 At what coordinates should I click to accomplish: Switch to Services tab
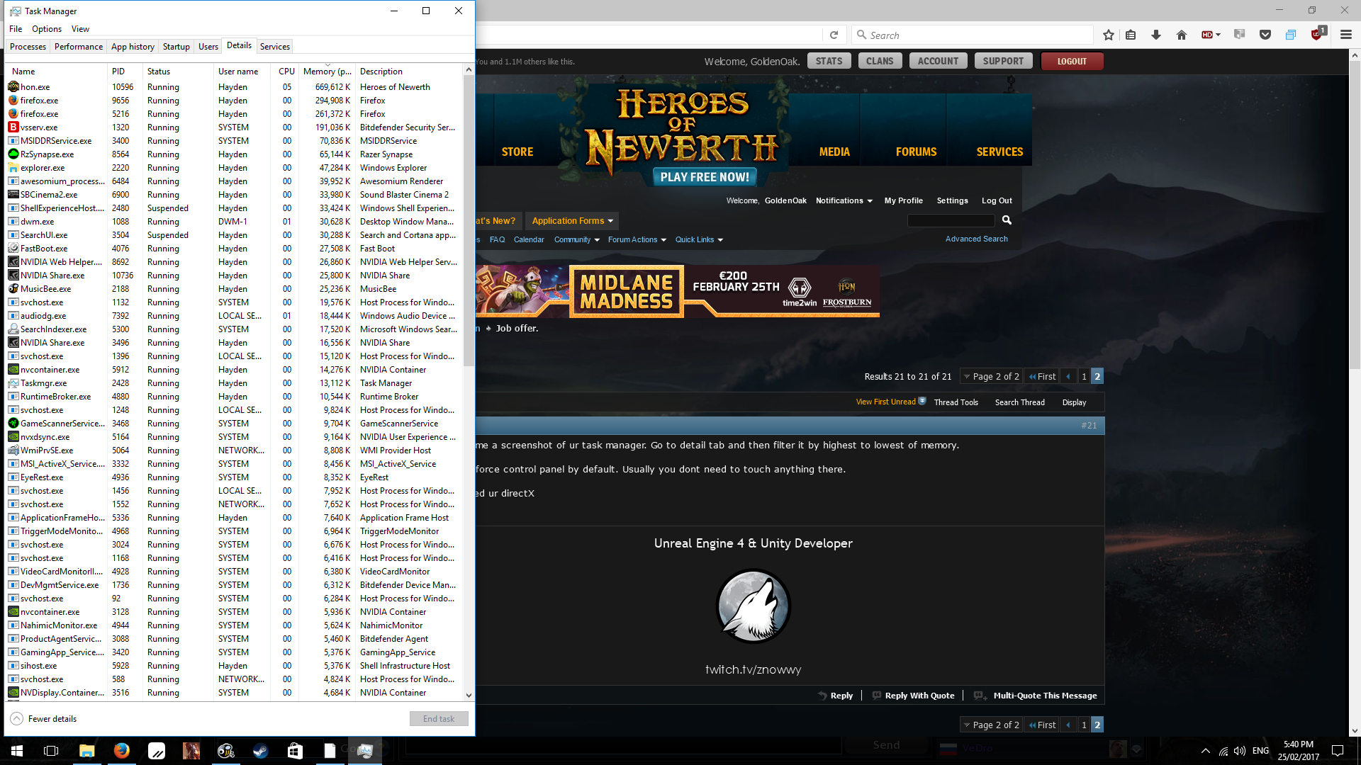[274, 47]
